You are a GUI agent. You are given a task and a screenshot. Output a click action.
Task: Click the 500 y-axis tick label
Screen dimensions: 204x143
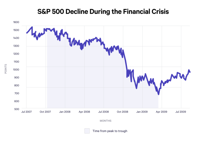[17, 109]
